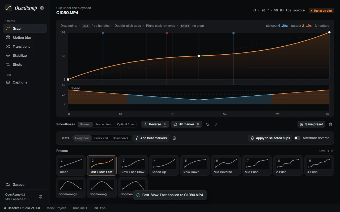Viewport: 340px width, 212px height.
Task: Choose Every beat option
Action: (x=82, y=138)
